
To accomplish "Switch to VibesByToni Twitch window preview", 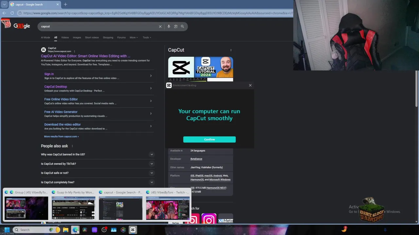I will [x=168, y=205].
